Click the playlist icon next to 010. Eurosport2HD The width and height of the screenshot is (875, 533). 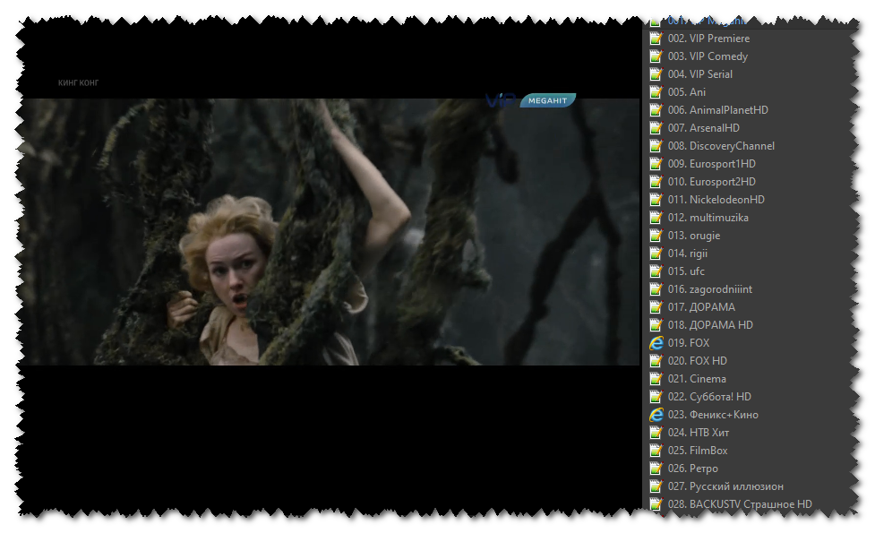click(656, 182)
